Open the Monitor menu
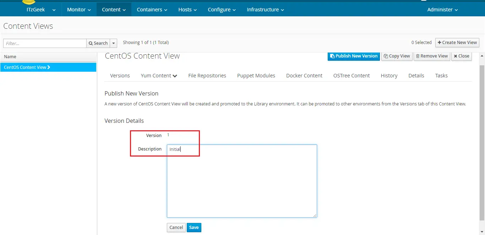 point(79,10)
